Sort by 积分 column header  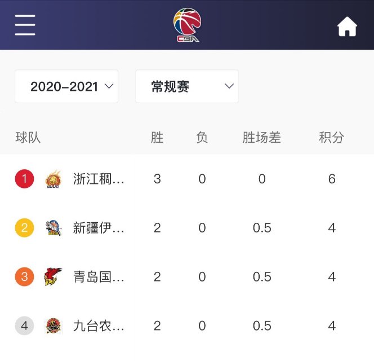(332, 138)
